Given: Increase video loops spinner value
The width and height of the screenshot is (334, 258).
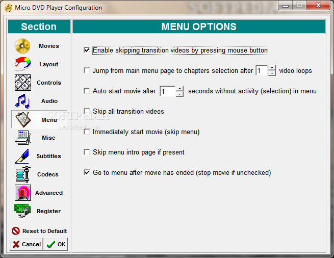Looking at the screenshot, I should tap(272, 68).
